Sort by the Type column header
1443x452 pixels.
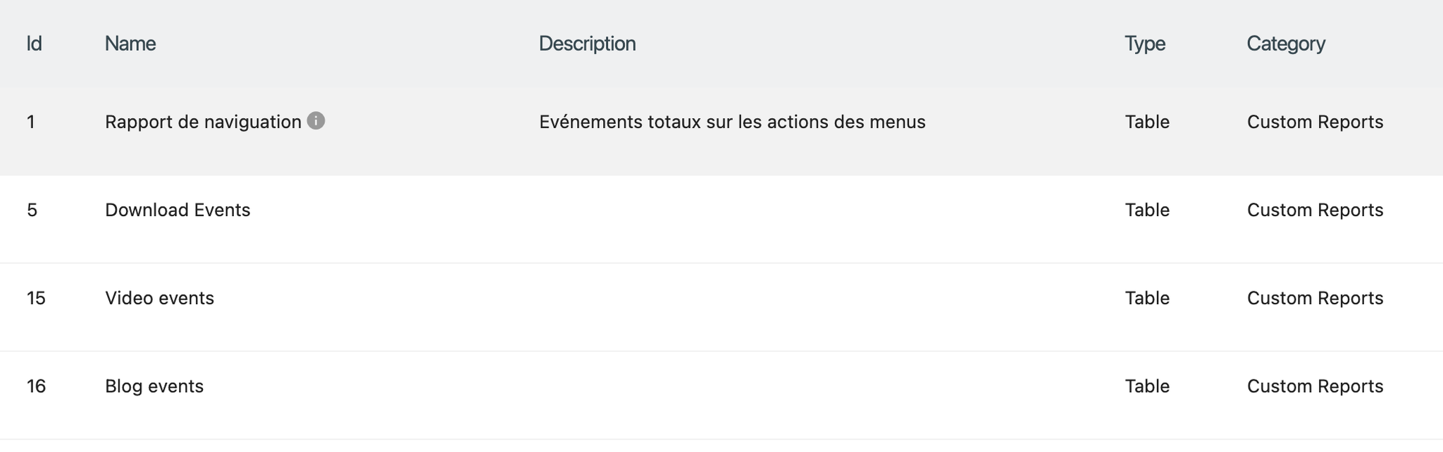coord(1145,44)
